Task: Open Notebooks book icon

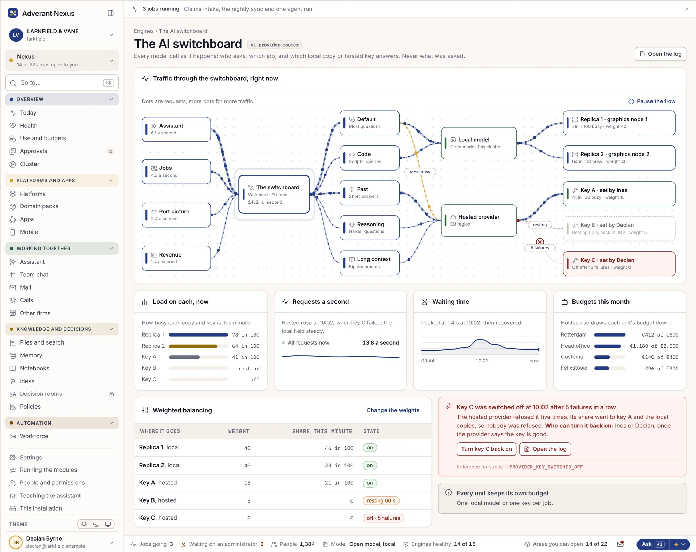Action: coord(13,368)
